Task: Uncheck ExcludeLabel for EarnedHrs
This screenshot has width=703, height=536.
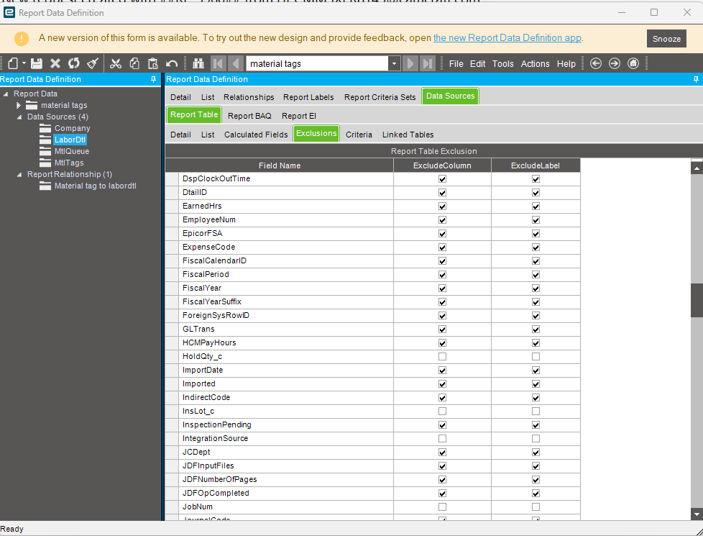Action: 536,206
